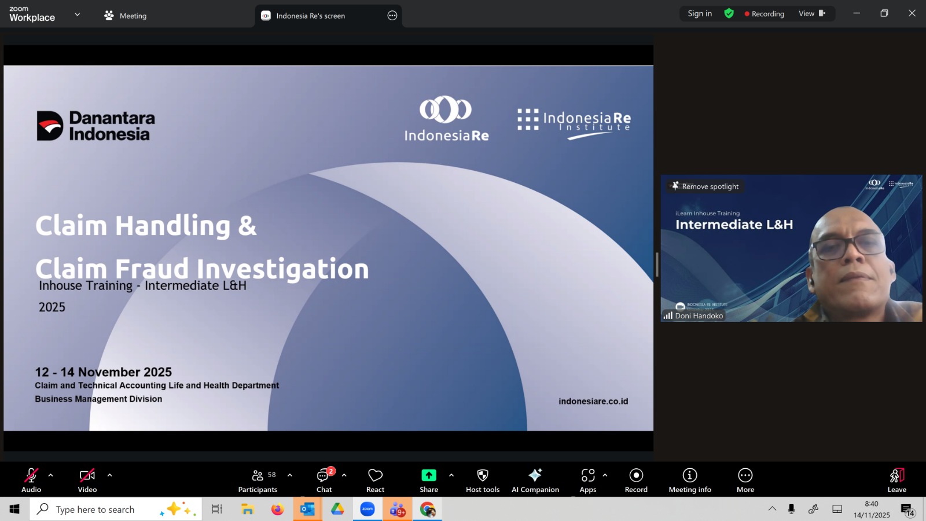926x521 pixels.
Task: Click Remove spotlight on the video
Action: tap(705, 186)
